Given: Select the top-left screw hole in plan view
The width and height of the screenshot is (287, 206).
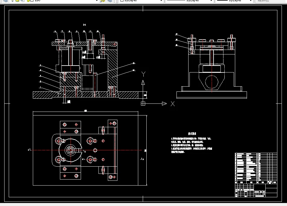Looking at the screenshot, I should [x=65, y=125].
